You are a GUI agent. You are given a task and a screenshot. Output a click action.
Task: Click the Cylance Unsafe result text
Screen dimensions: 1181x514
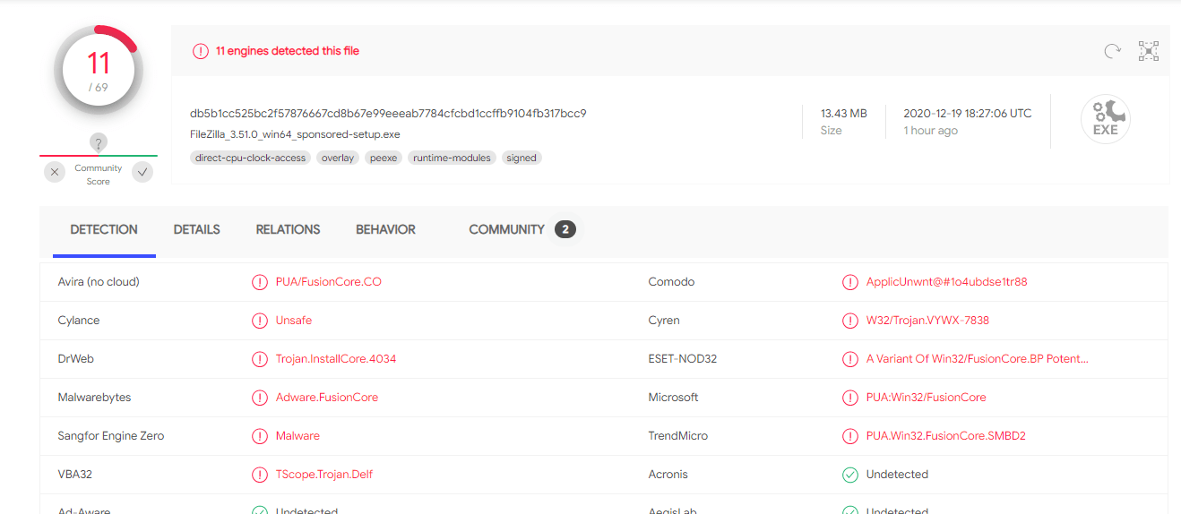[x=294, y=321]
